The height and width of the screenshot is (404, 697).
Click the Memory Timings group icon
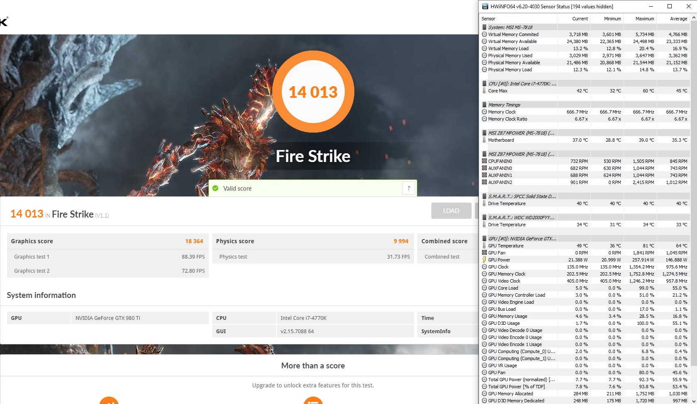484,105
